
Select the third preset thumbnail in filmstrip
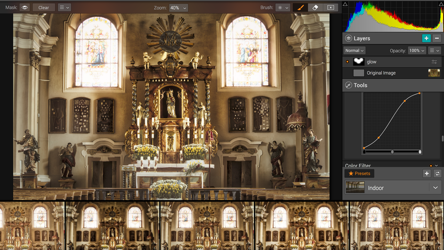(207, 226)
